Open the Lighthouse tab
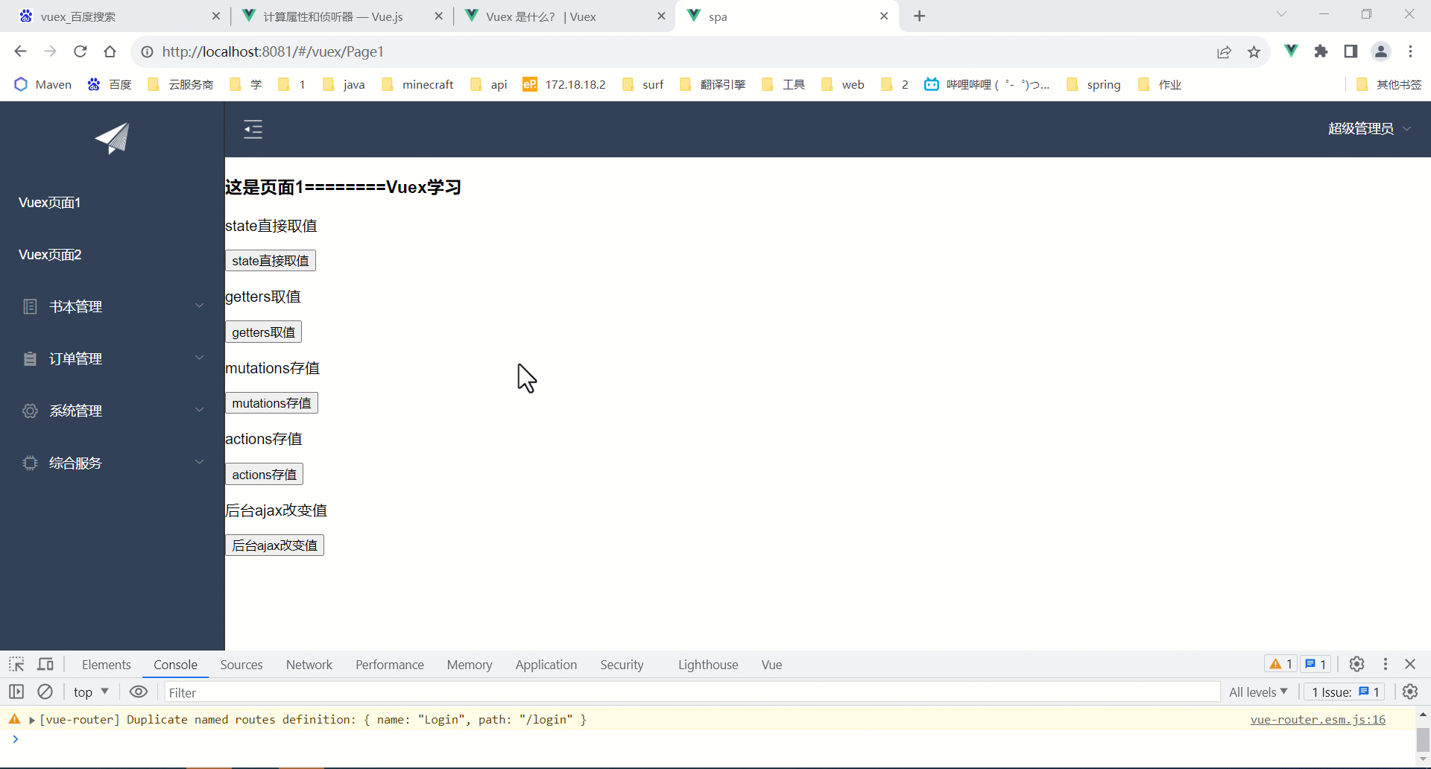Image resolution: width=1431 pixels, height=769 pixels. 707,664
